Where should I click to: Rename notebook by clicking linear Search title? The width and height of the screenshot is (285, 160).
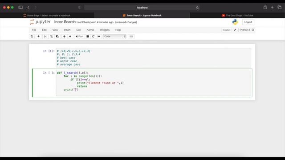tap(65, 22)
